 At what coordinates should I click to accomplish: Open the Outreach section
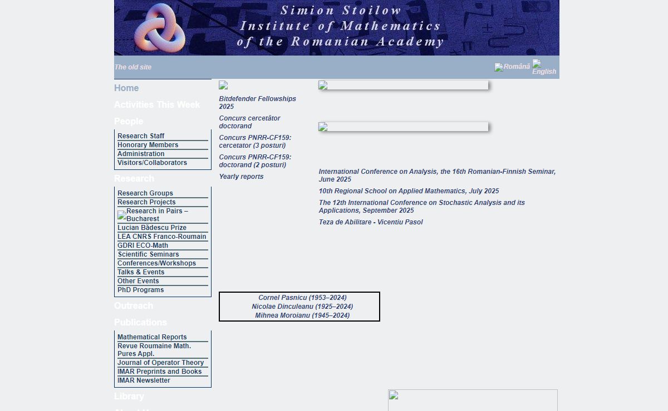pos(134,306)
